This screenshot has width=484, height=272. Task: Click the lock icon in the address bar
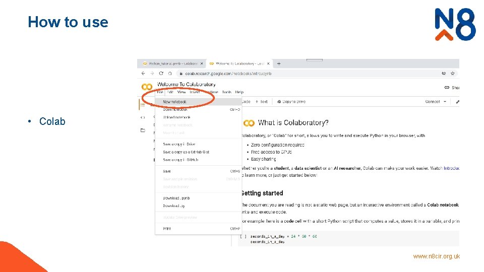[181, 74]
